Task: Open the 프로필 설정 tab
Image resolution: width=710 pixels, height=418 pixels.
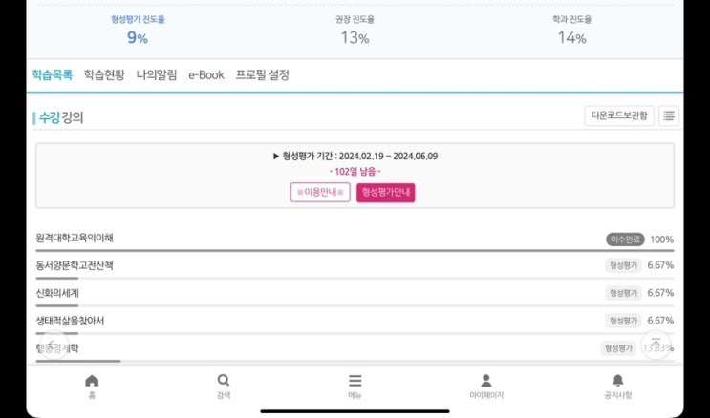Action: point(263,74)
